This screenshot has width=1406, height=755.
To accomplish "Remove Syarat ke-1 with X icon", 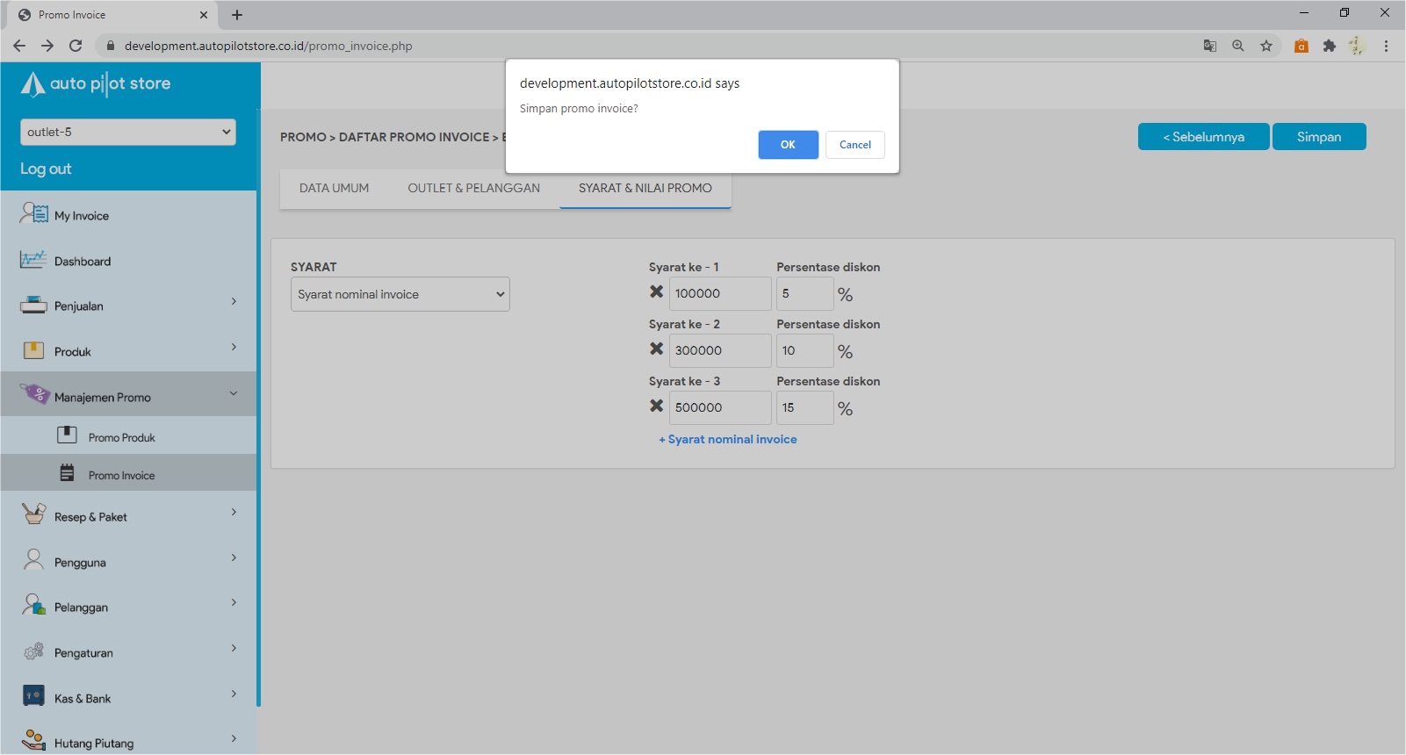I will click(x=656, y=292).
